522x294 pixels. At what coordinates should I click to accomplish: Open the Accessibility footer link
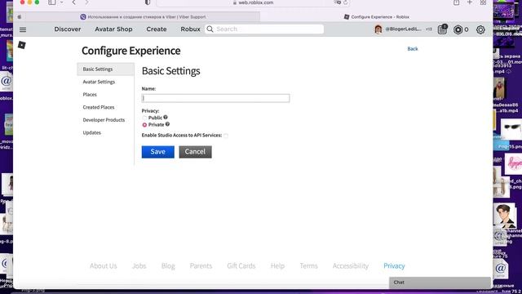(351, 265)
